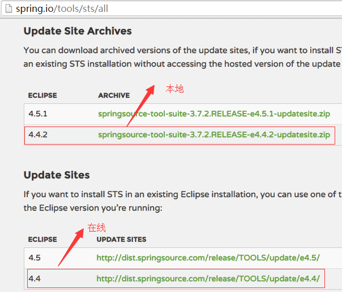Click the UPDATE SITES column header

click(x=121, y=239)
